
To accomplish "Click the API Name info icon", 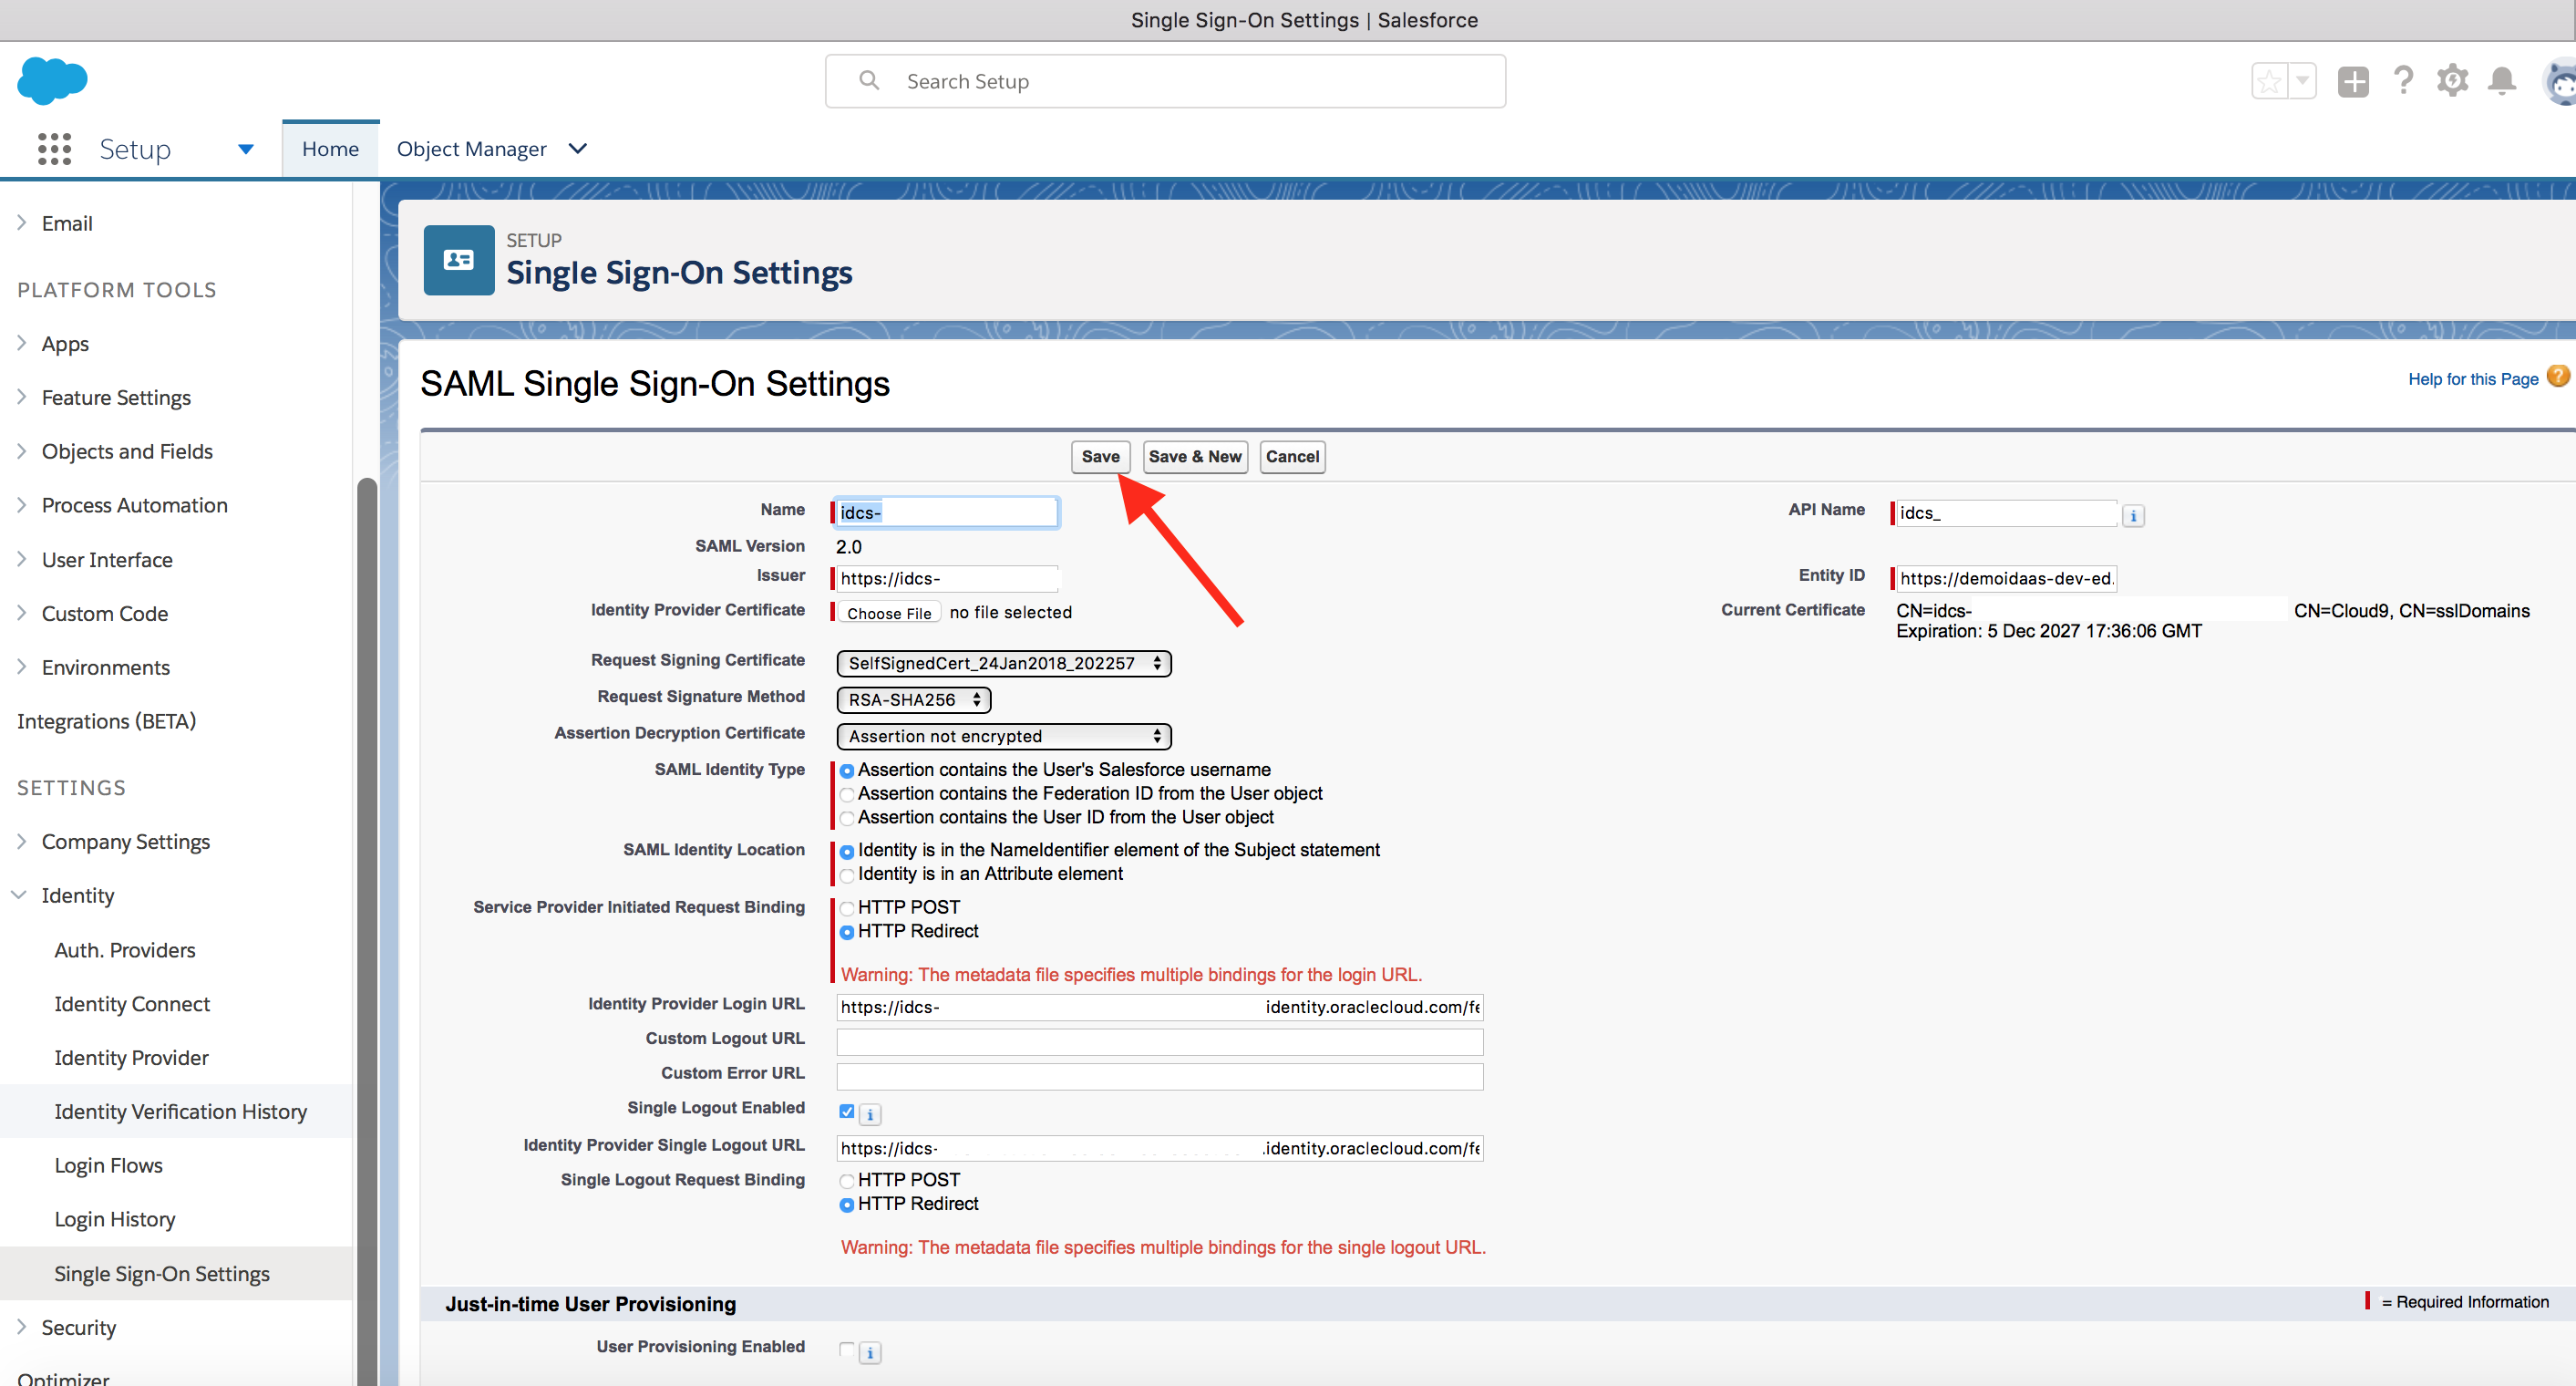I will (2133, 516).
